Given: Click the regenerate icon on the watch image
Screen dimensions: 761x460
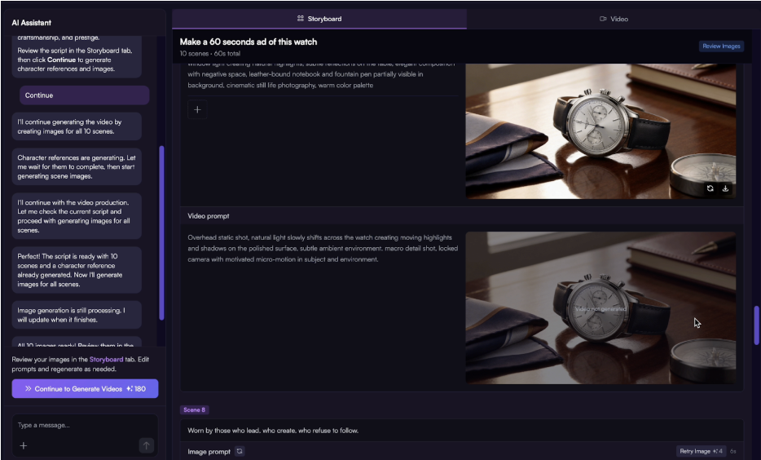Looking at the screenshot, I should click(x=710, y=188).
